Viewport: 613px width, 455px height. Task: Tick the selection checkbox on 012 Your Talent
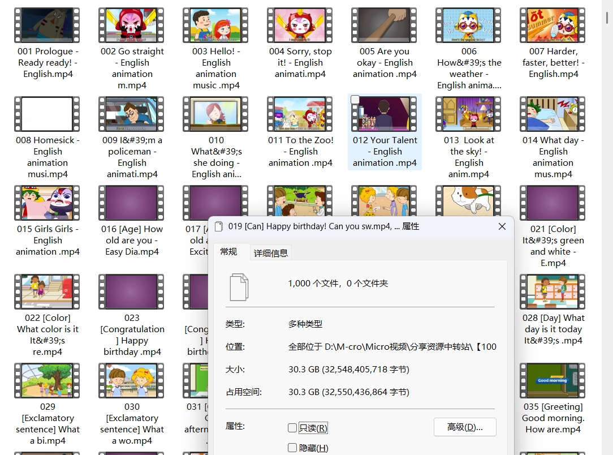click(355, 100)
